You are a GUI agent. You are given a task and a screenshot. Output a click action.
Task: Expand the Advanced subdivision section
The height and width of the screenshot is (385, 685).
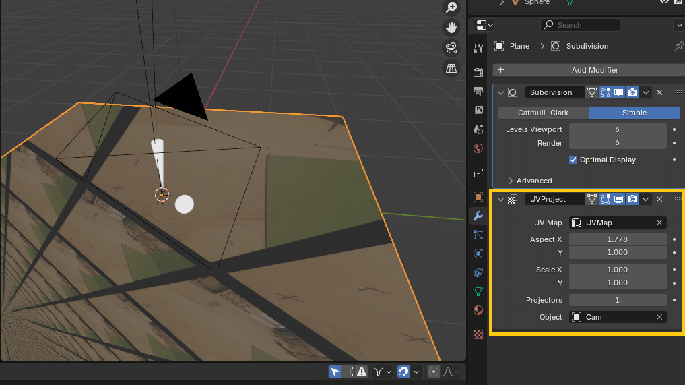(x=511, y=181)
